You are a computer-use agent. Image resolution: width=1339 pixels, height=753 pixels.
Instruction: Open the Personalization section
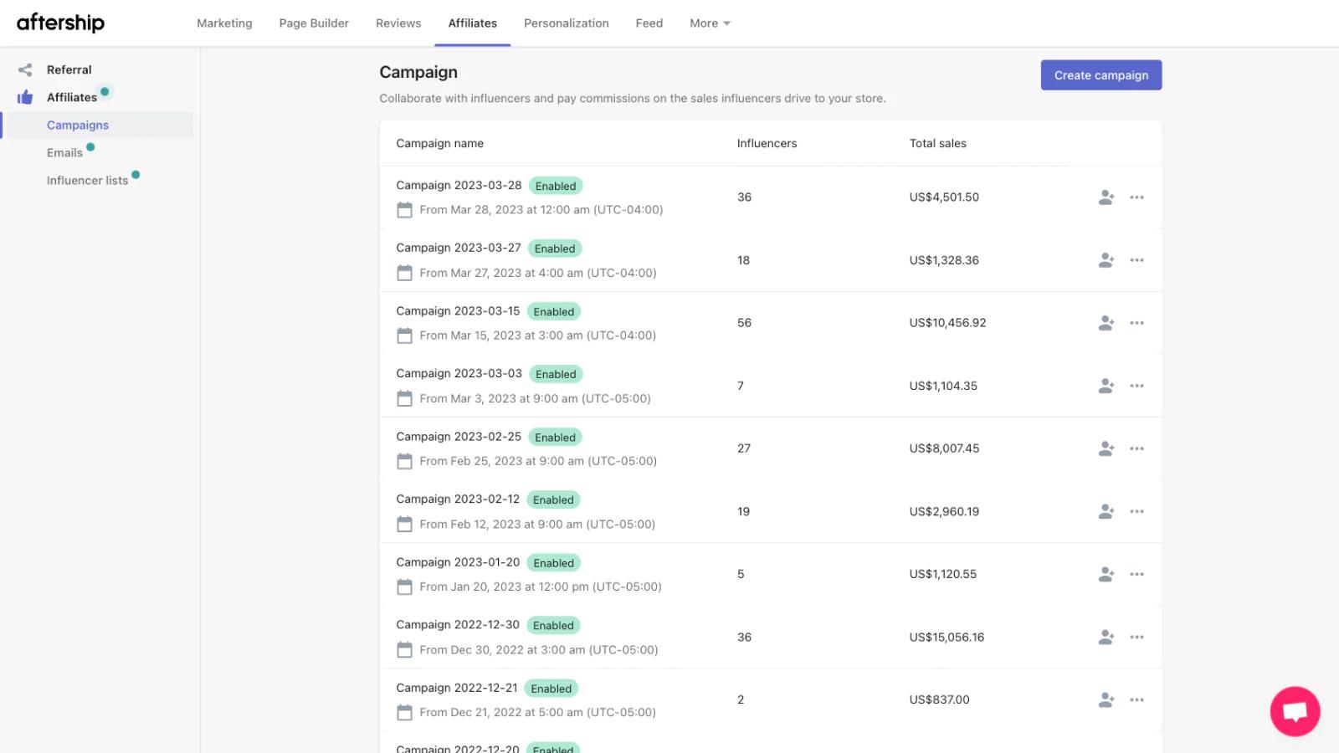567,23
